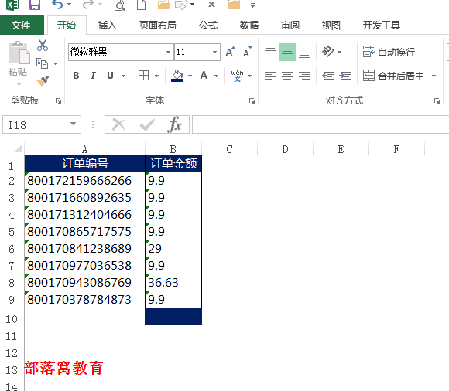
Task: Open the font size 11 dropdown
Action: click(x=214, y=52)
